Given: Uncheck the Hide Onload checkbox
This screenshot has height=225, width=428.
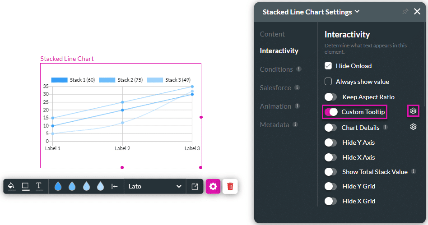Looking at the screenshot, I should click(329, 66).
